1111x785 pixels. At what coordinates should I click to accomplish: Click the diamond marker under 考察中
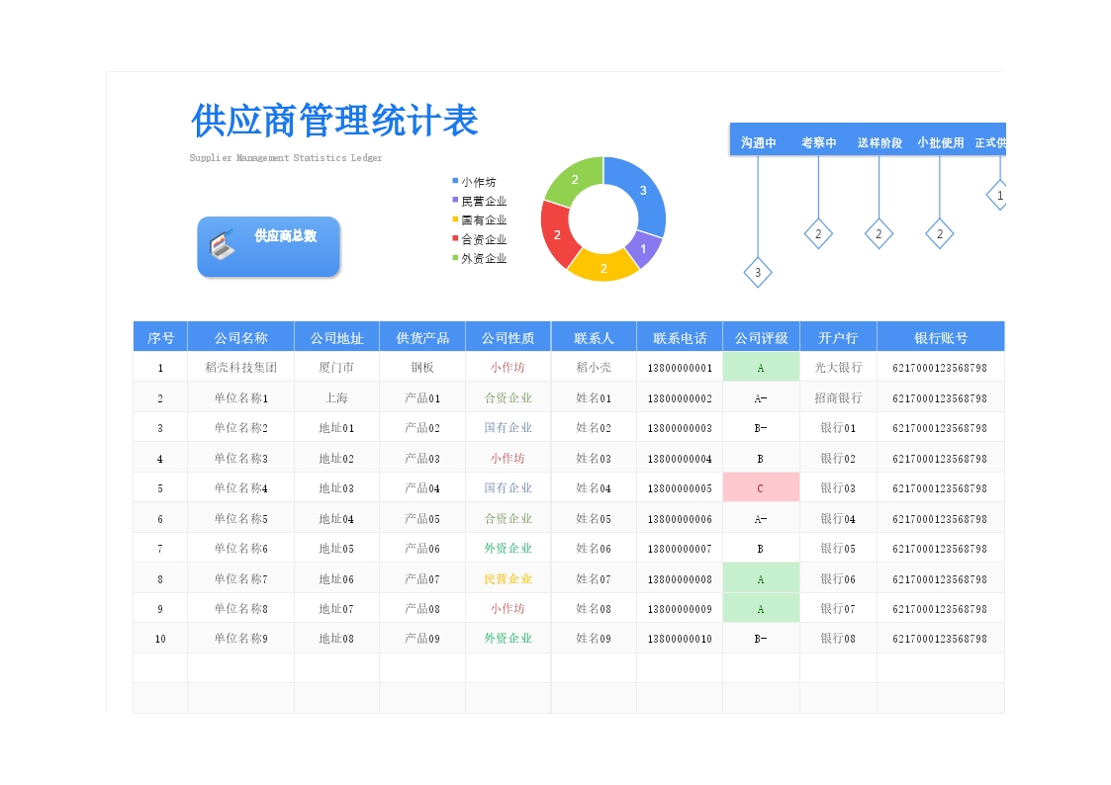818,234
